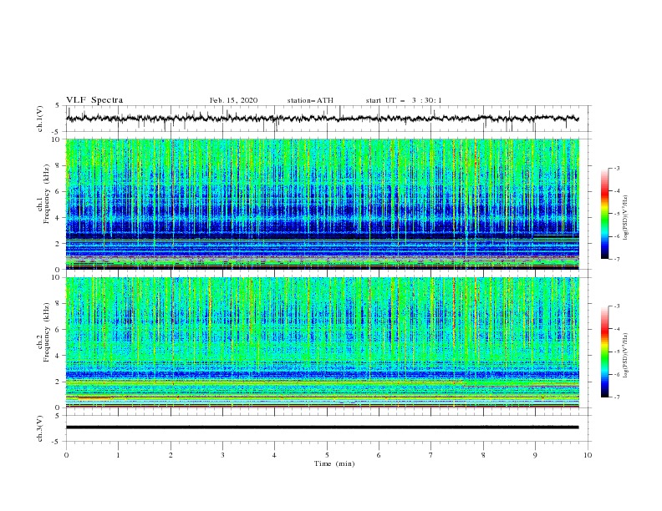Select the date text "Feb. 15, 2020"

233,100
